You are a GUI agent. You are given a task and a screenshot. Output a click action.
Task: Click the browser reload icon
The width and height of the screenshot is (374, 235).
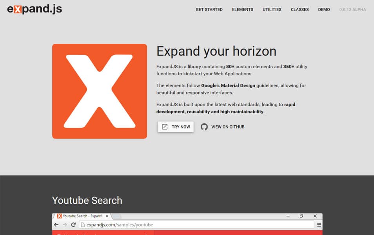point(73,225)
